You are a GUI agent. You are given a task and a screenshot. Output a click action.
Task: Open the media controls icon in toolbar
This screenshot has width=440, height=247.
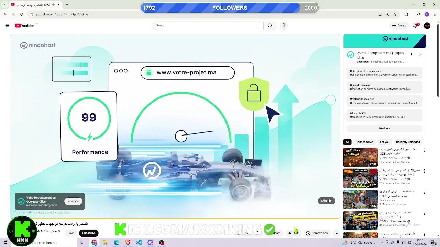click(x=418, y=14)
